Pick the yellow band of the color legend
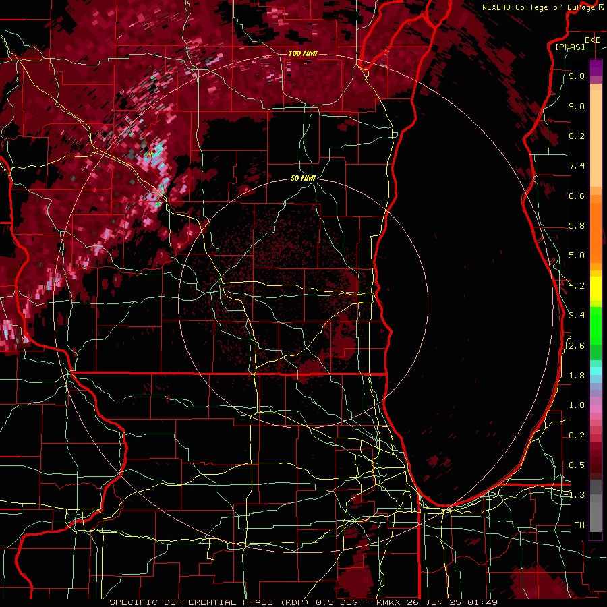 click(596, 289)
